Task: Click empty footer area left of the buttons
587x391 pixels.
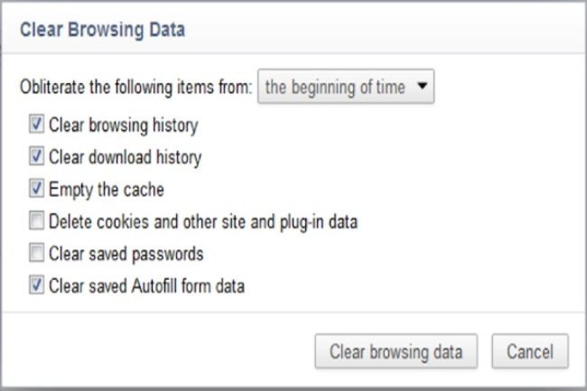Action: pyautogui.click(x=154, y=351)
